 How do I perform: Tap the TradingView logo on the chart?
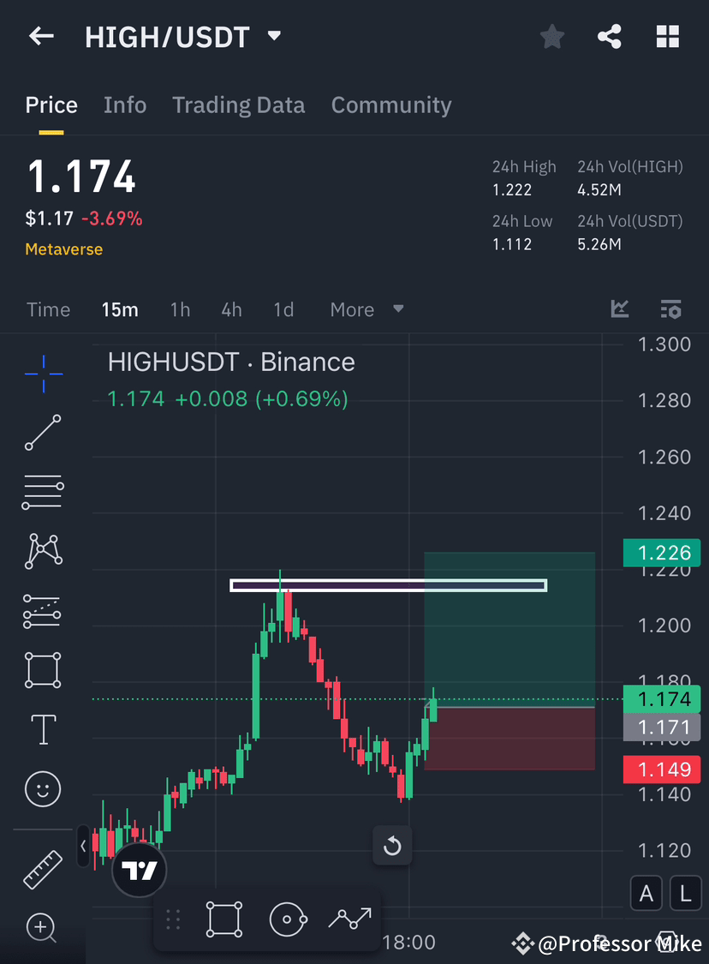(x=139, y=871)
